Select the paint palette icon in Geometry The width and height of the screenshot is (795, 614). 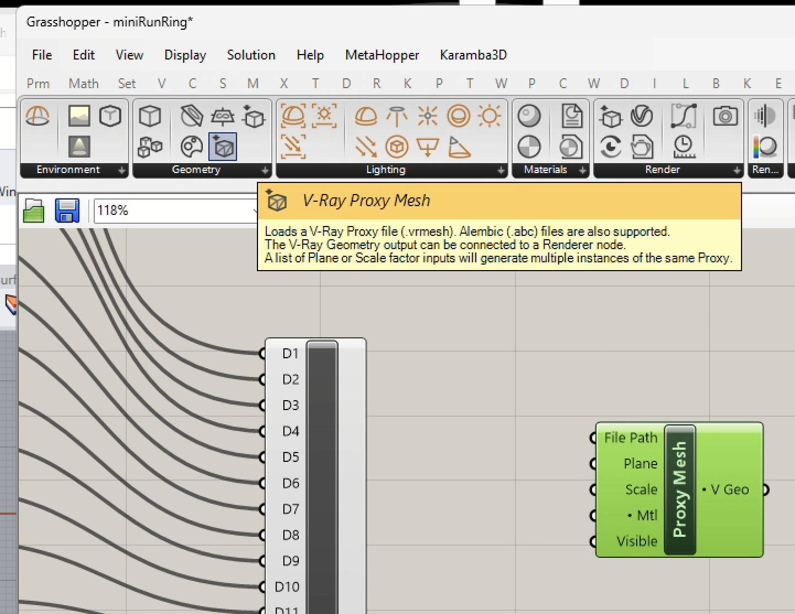(x=192, y=147)
